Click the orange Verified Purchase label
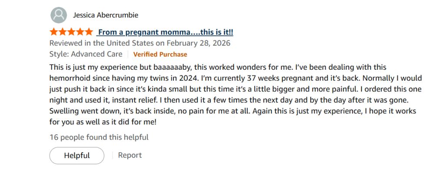Viewport: 445px width, 169px height. pyautogui.click(x=160, y=54)
